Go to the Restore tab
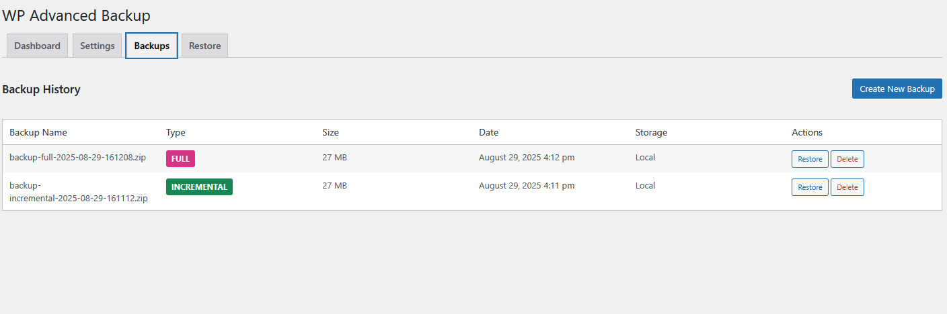This screenshot has width=947, height=314. point(205,46)
